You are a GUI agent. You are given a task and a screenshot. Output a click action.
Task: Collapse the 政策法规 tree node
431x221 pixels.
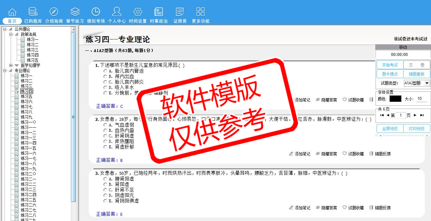click(x=11, y=34)
